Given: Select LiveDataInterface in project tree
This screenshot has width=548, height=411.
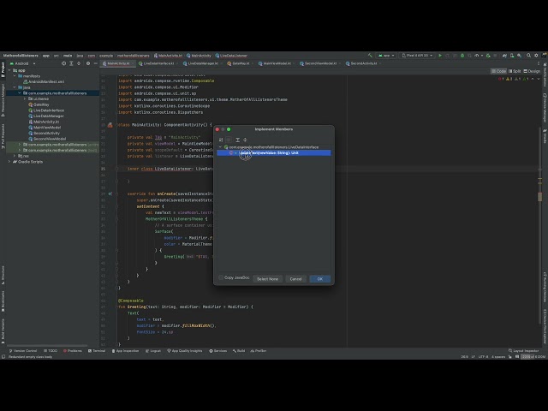Looking at the screenshot, I should click(46, 110).
